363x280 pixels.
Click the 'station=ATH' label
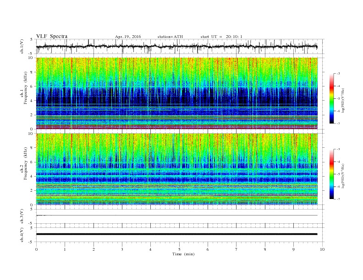coord(170,37)
